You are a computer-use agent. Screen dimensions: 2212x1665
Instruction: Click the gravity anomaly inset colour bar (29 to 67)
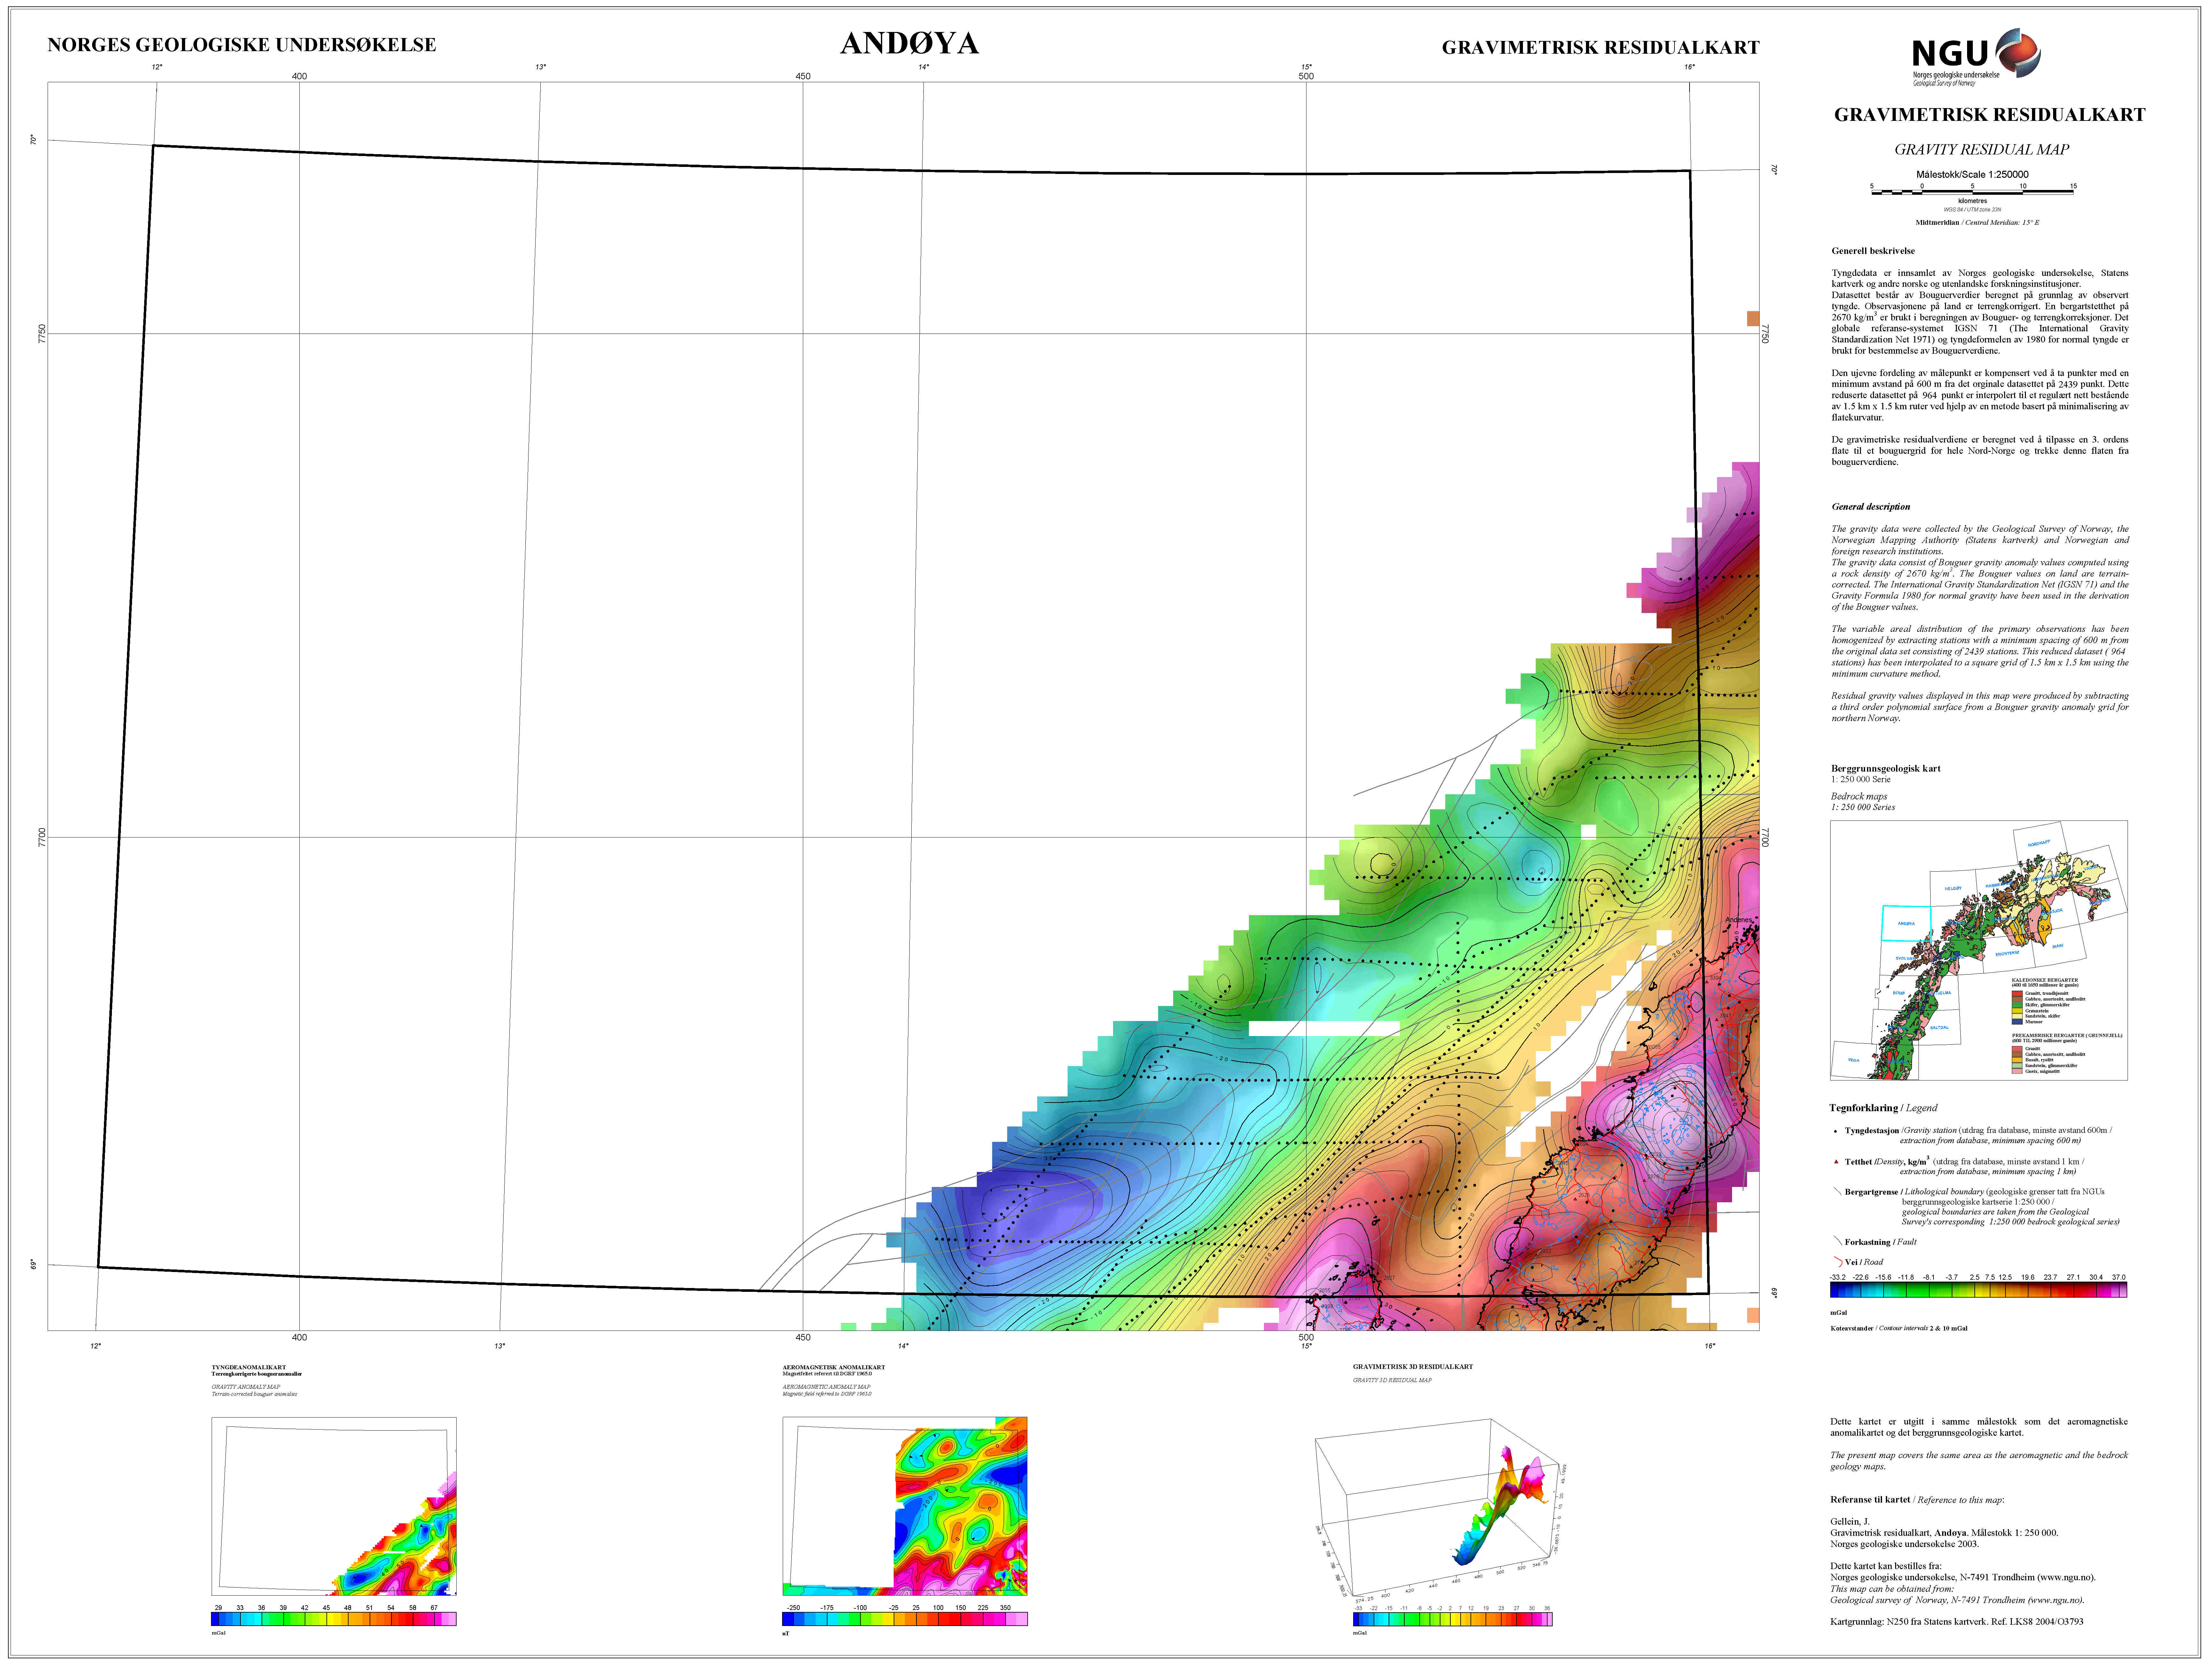(x=334, y=1619)
